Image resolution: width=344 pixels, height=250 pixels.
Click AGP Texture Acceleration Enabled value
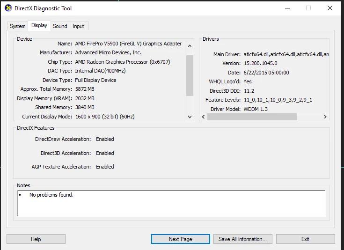point(105,167)
